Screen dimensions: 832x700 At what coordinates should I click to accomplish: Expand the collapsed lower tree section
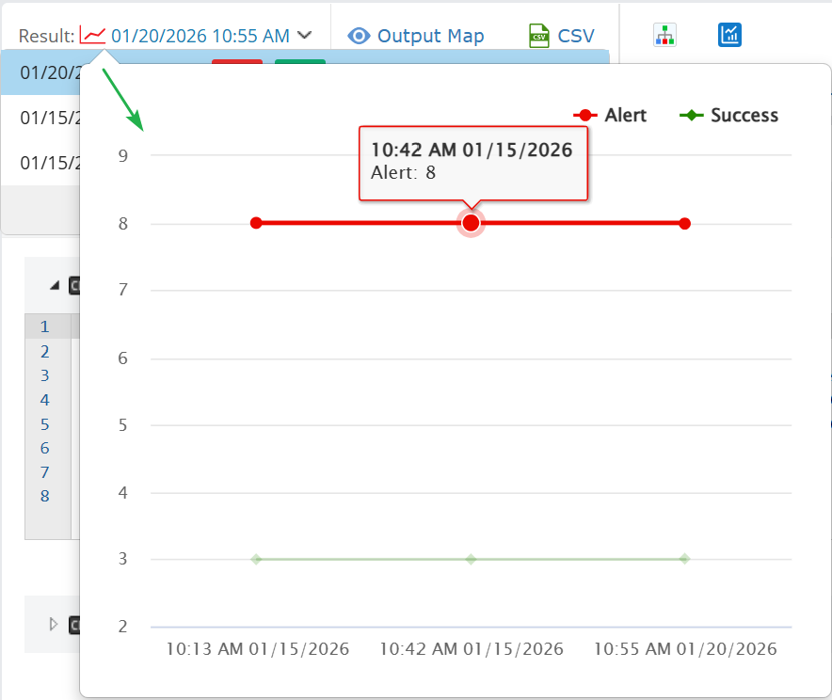pyautogui.click(x=53, y=624)
